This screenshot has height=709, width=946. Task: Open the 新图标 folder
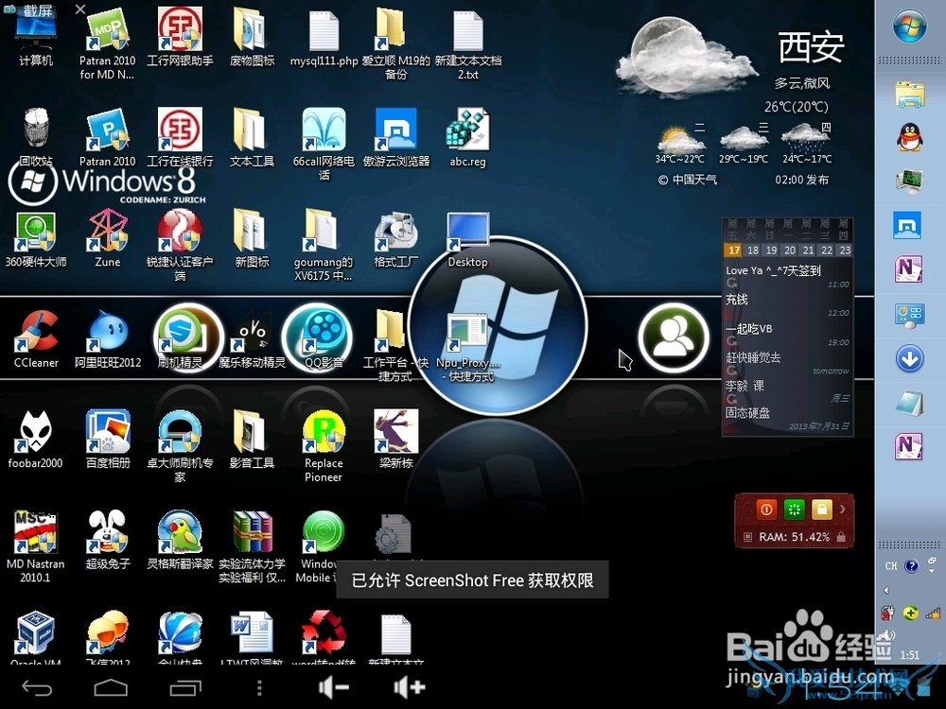point(252,239)
